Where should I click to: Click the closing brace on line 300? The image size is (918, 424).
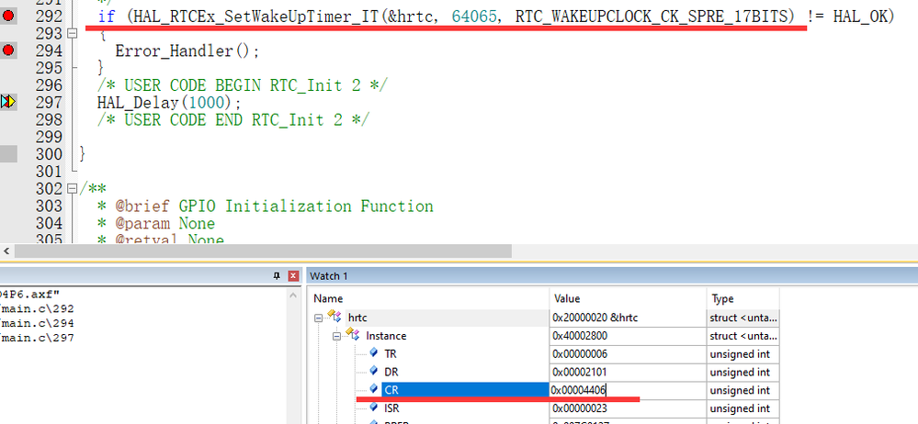tap(82, 154)
